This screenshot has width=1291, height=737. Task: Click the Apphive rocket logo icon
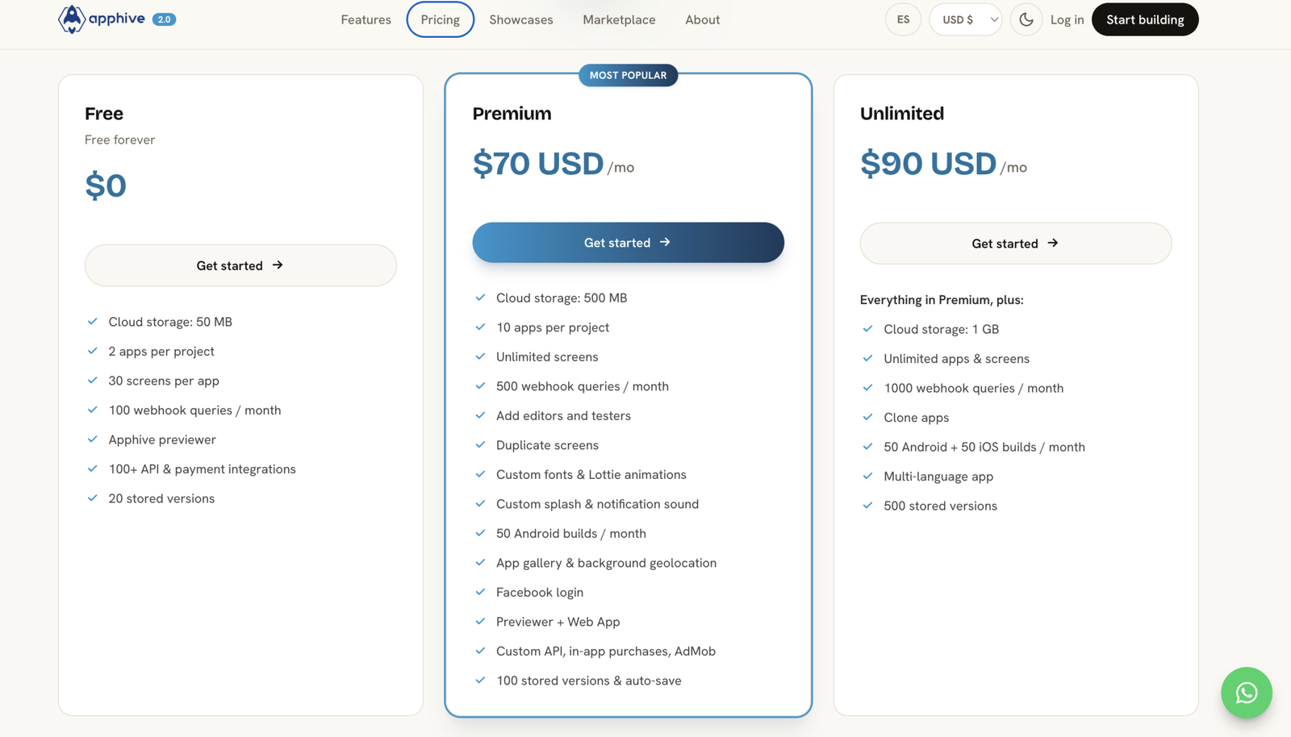(72, 19)
